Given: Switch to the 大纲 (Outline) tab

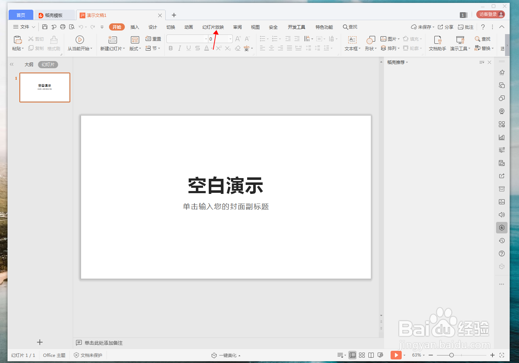Looking at the screenshot, I should tap(29, 64).
